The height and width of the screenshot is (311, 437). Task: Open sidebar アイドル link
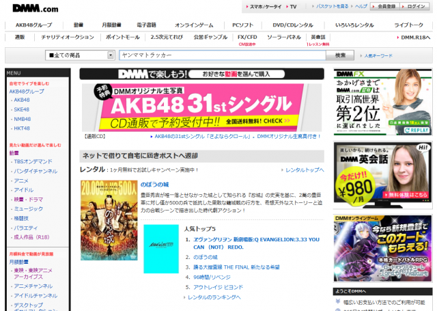tap(24, 190)
